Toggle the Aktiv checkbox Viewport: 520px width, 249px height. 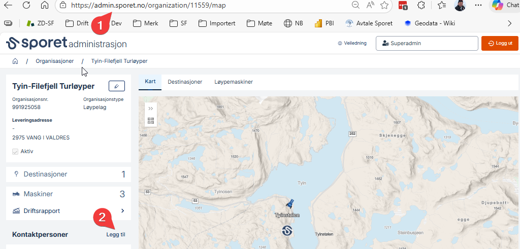[x=15, y=151]
